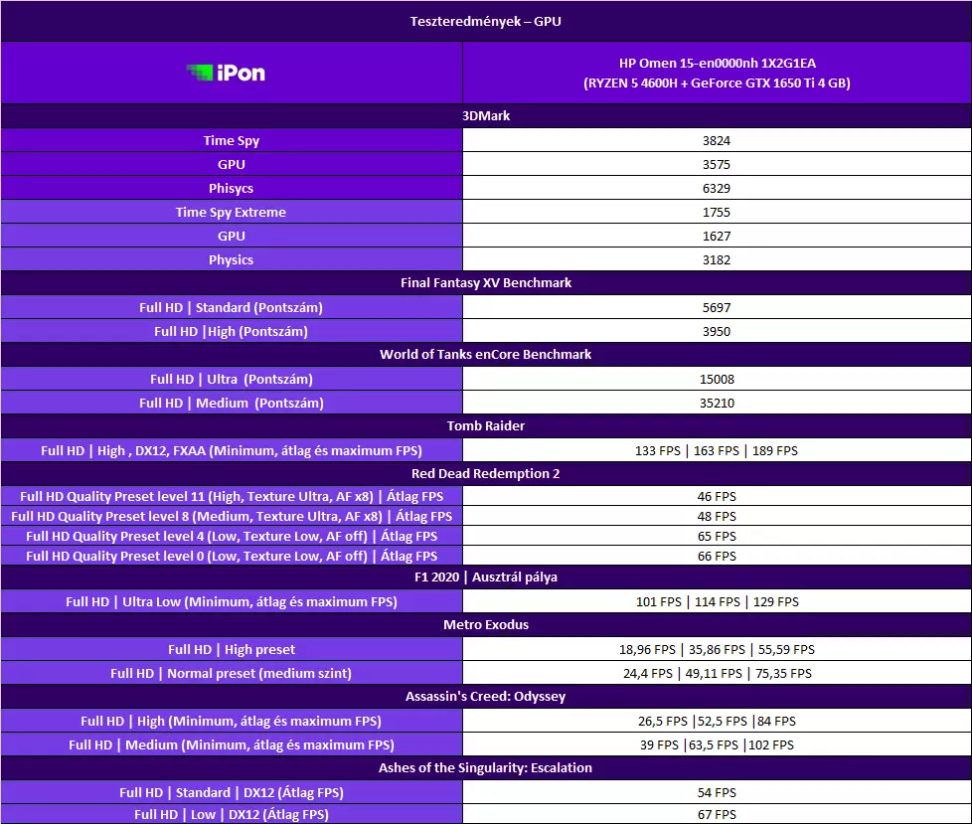
Task: Click the World of Tanks enCore Benchmark header
Action: click(486, 355)
